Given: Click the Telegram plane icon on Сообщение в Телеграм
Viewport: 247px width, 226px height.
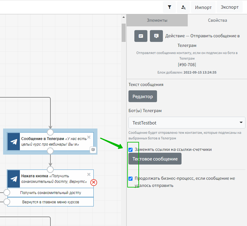Looking at the screenshot, I should click(14, 142).
